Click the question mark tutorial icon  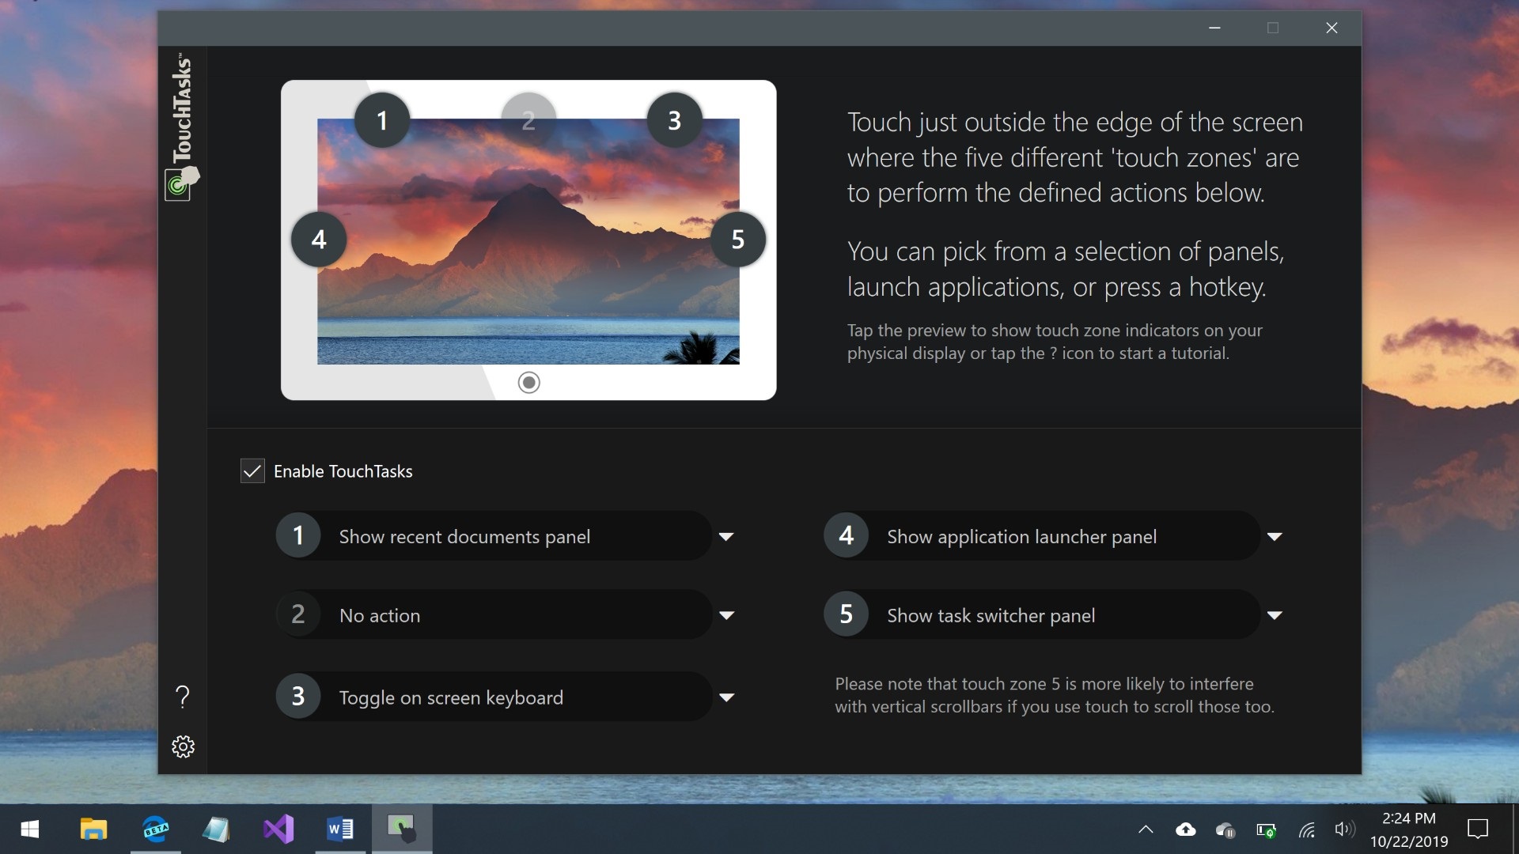183,697
